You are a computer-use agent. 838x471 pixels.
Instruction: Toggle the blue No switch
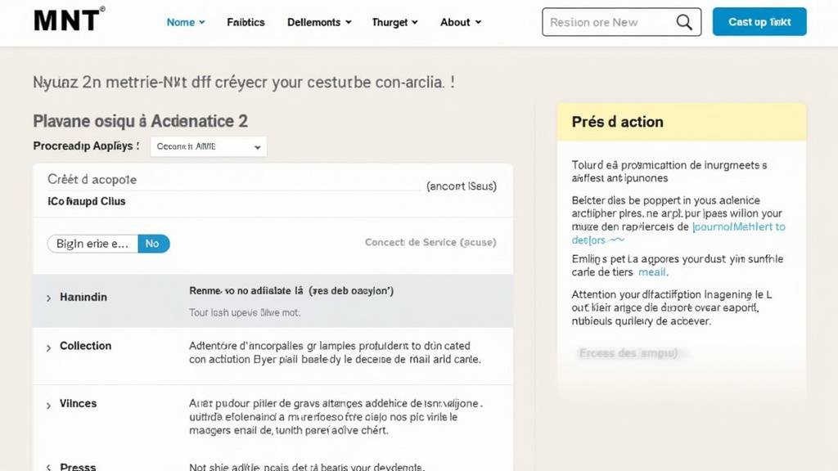[153, 243]
